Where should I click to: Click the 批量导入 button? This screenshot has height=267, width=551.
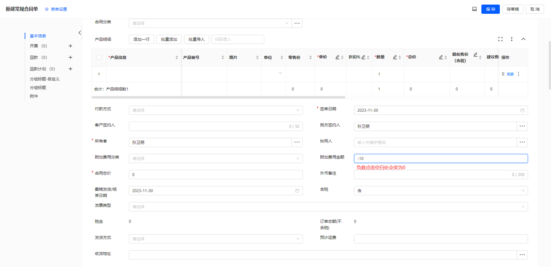point(196,39)
